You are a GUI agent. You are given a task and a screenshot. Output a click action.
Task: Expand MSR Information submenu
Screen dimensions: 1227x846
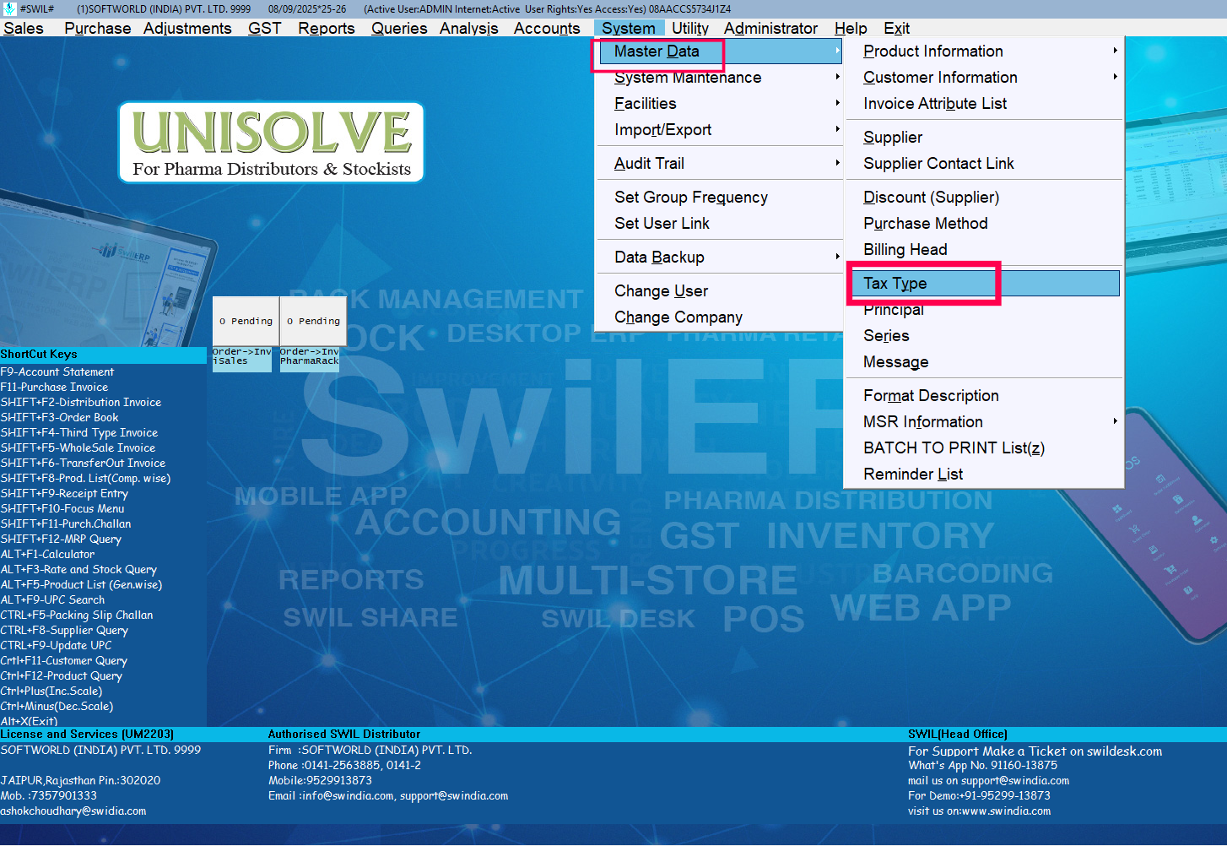pyautogui.click(x=984, y=422)
